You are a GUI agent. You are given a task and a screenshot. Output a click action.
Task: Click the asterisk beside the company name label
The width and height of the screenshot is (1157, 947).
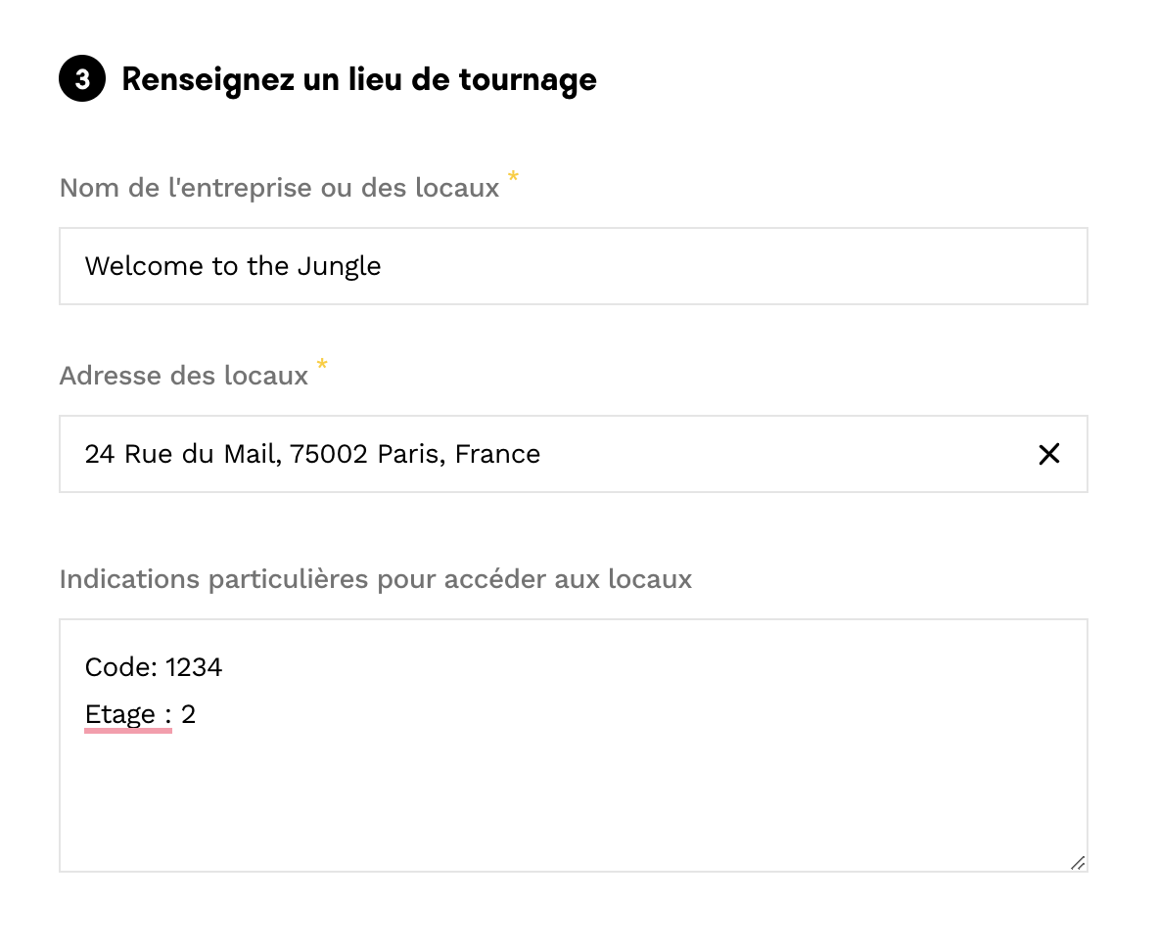tap(513, 178)
